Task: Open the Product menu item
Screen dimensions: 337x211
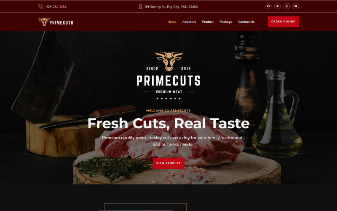Action: (x=208, y=22)
